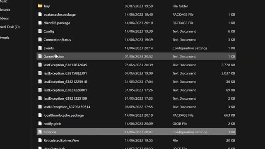Select lastUIException_63798159514 file name
Viewport: 265px width, 149px height.
67,107
